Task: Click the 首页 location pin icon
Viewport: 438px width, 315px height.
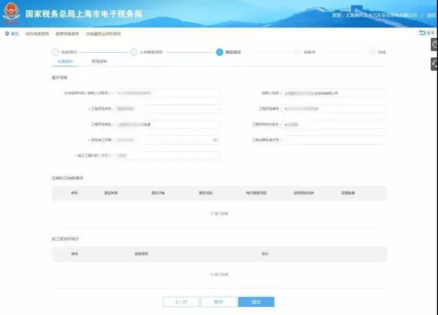Action: (x=7, y=34)
